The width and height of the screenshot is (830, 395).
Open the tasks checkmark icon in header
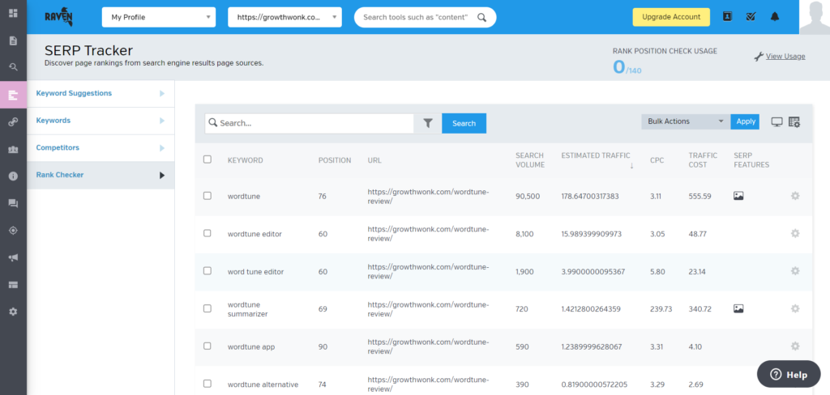[751, 17]
